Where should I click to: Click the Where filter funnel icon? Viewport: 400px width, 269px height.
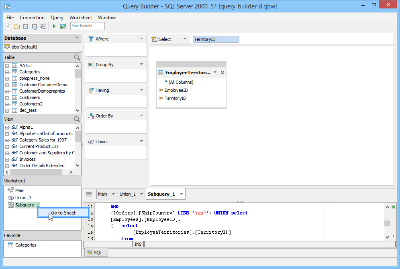click(91, 39)
